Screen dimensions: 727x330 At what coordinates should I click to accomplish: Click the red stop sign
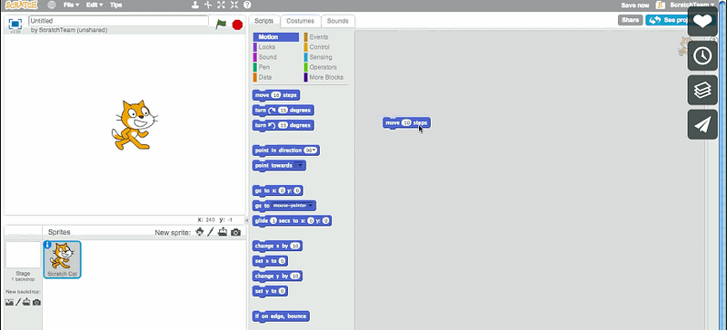[237, 24]
